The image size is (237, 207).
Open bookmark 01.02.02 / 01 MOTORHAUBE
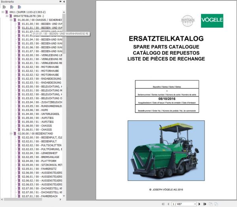40,71
